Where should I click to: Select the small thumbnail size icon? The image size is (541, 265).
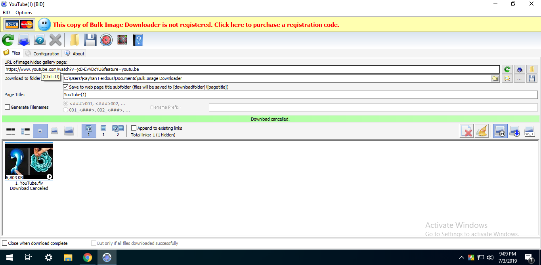[x=40, y=131]
